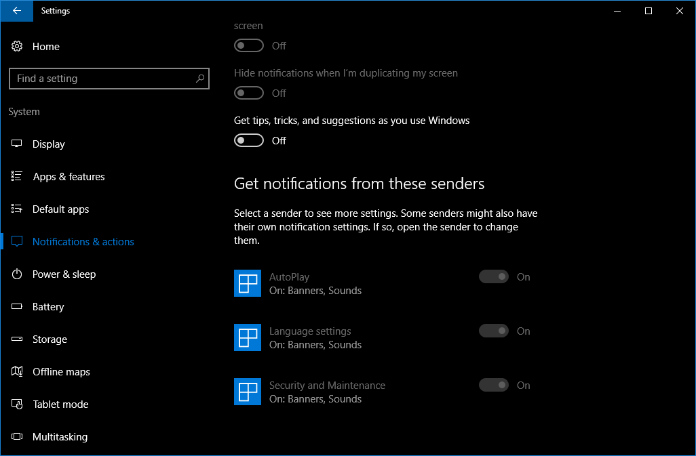This screenshot has height=456, width=696.
Task: Click 'Hide notifications when I'm duplicating' label
Action: [x=346, y=73]
